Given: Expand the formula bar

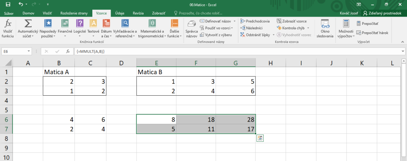Looking at the screenshot, I should tap(403, 51).
